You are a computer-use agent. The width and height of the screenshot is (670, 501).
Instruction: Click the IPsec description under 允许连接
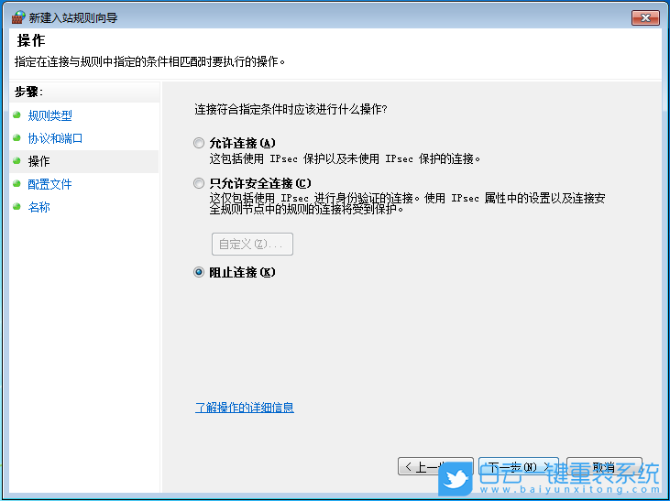[x=345, y=158]
